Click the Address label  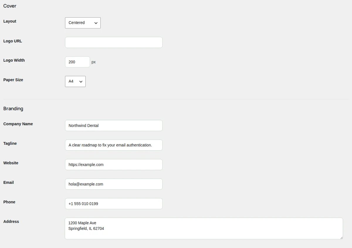[11, 222]
